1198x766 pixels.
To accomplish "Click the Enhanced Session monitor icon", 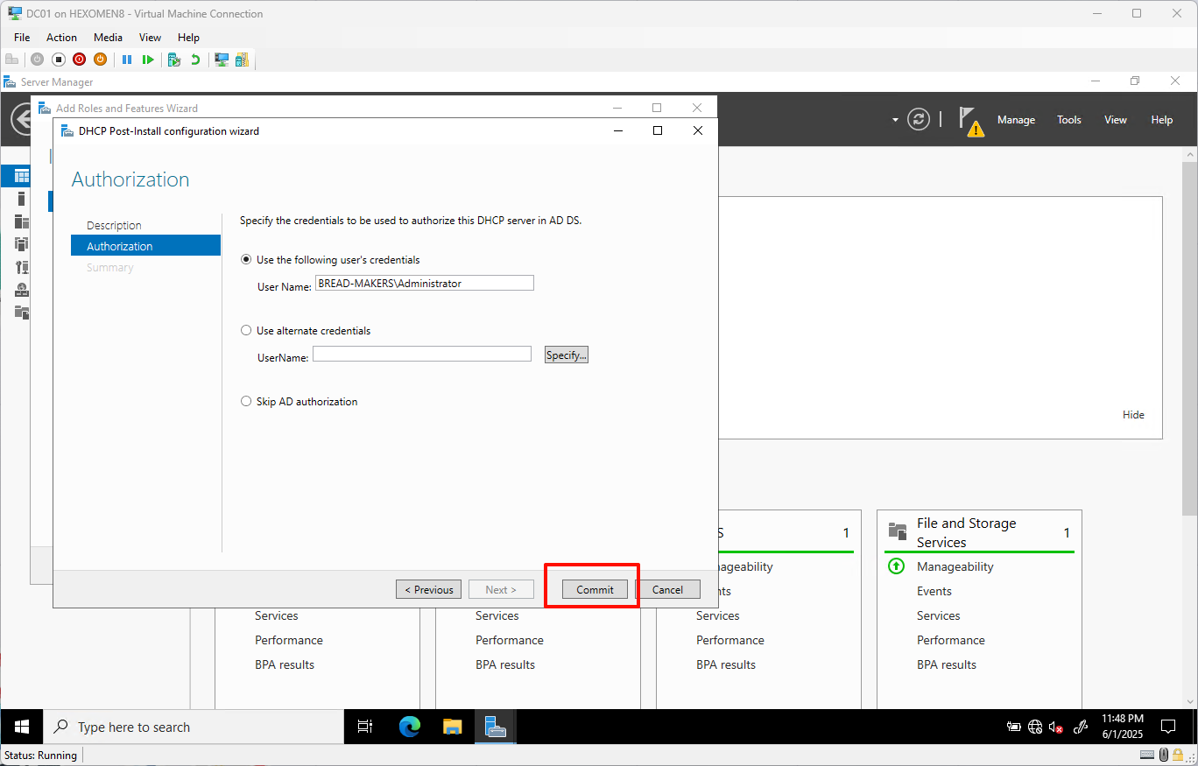I will [x=222, y=60].
